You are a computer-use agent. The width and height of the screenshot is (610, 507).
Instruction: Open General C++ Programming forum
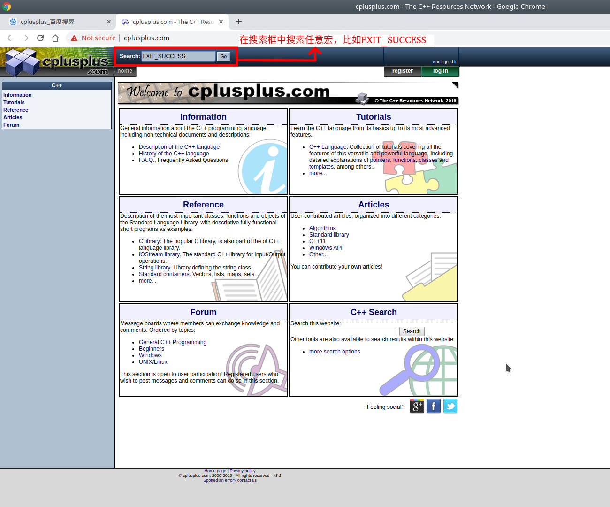[173, 342]
